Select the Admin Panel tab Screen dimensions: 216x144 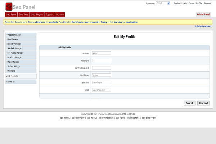203,14
